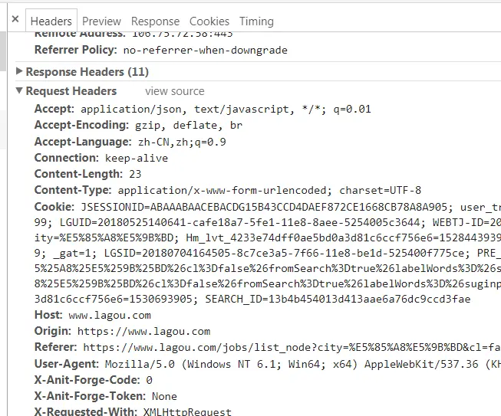The width and height of the screenshot is (501, 416).
Task: Close the request details panel
Action: [x=15, y=19]
